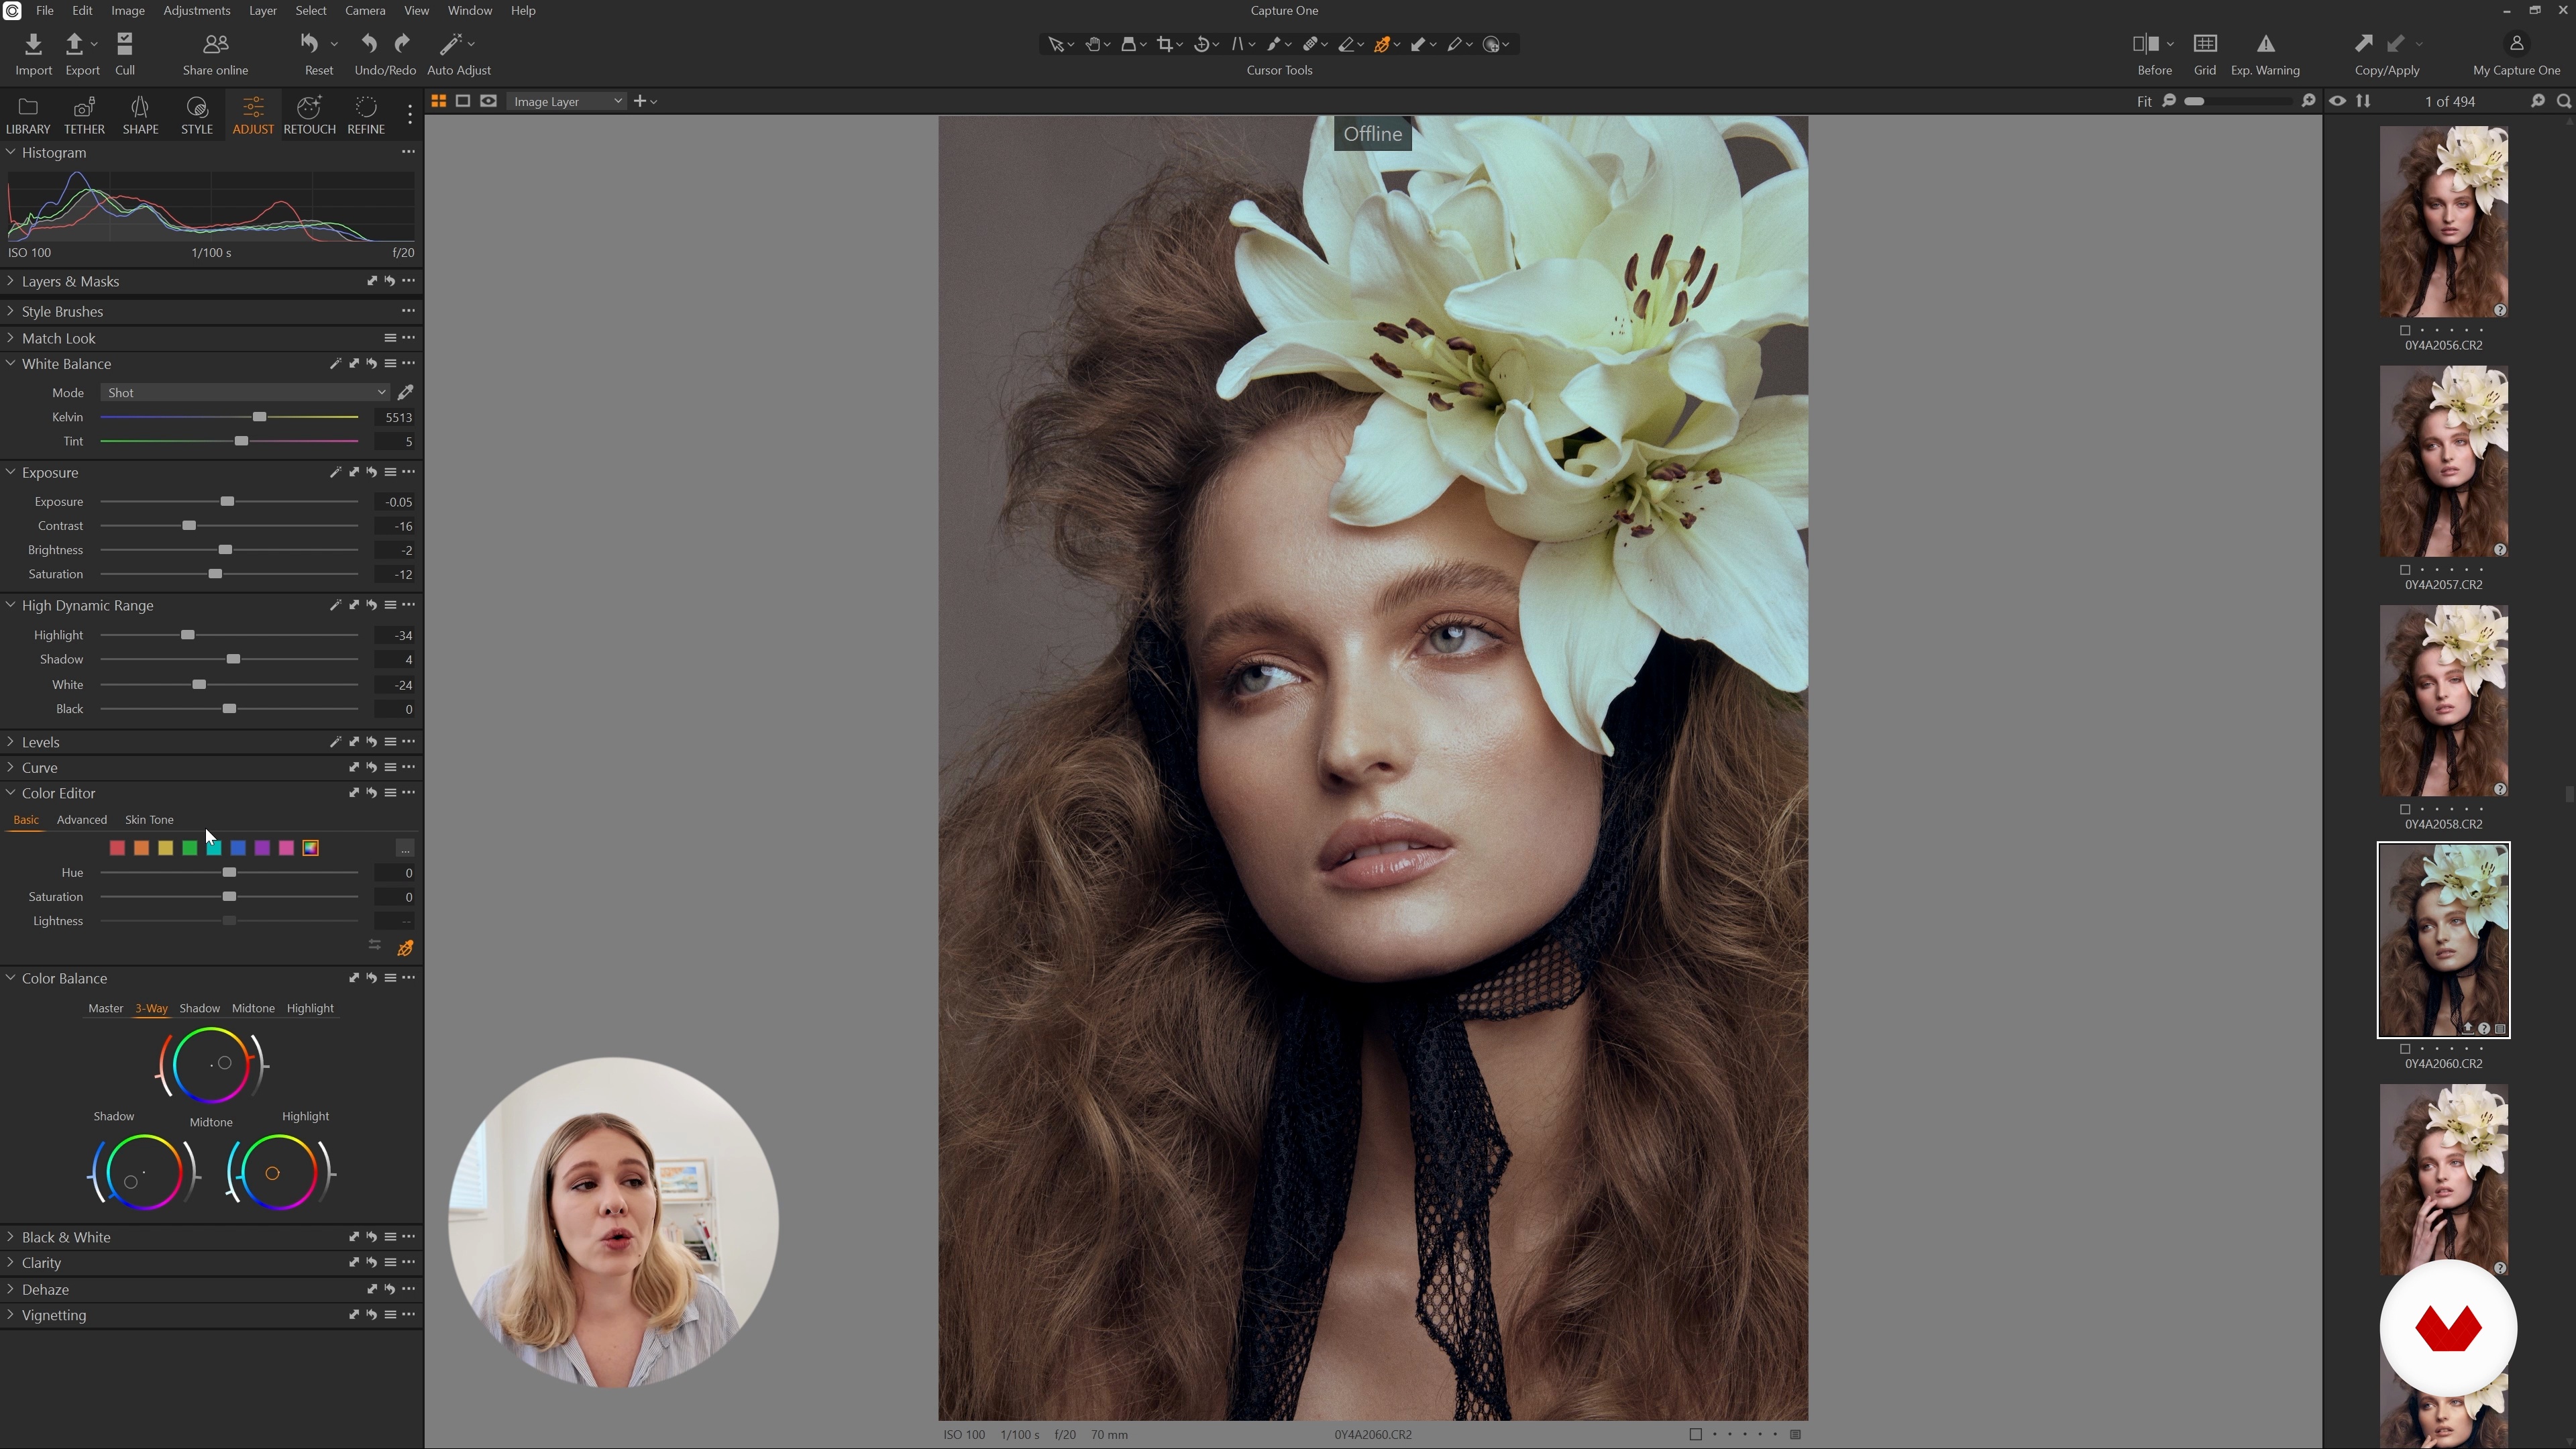Open White Balance Mode dropdown
This screenshot has width=2576, height=1449.
click(x=245, y=393)
